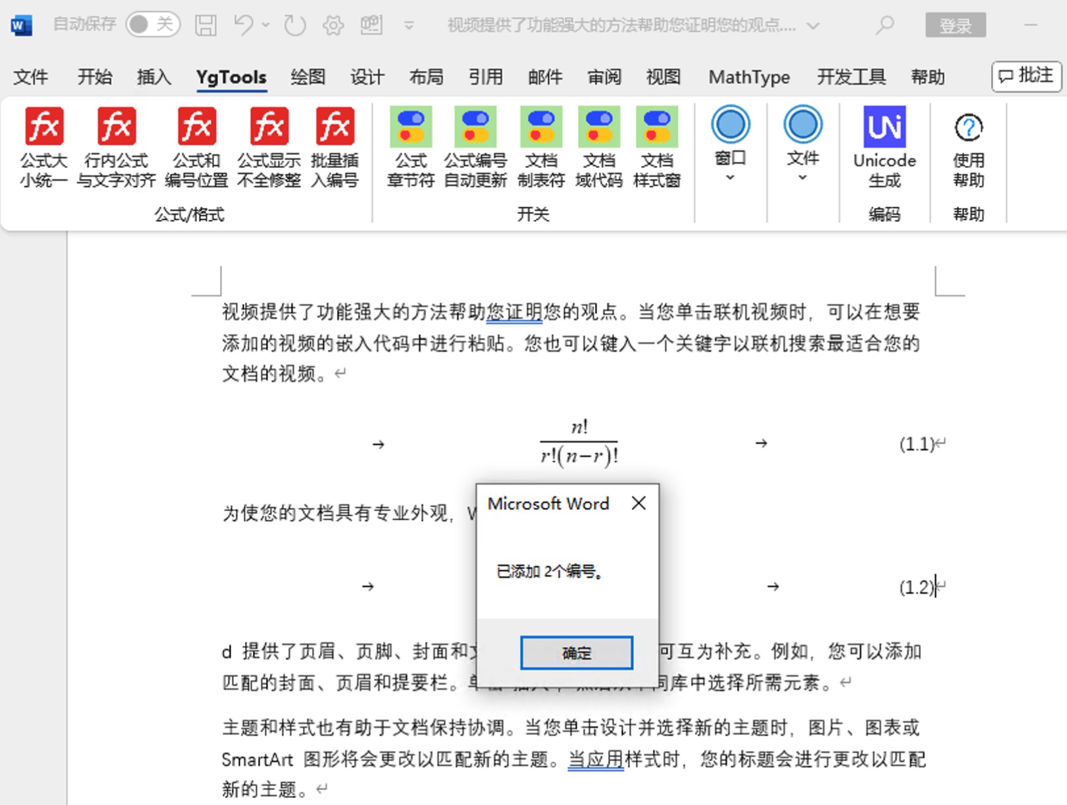
Task: Switch to the 绘图 tab
Action: click(308, 77)
